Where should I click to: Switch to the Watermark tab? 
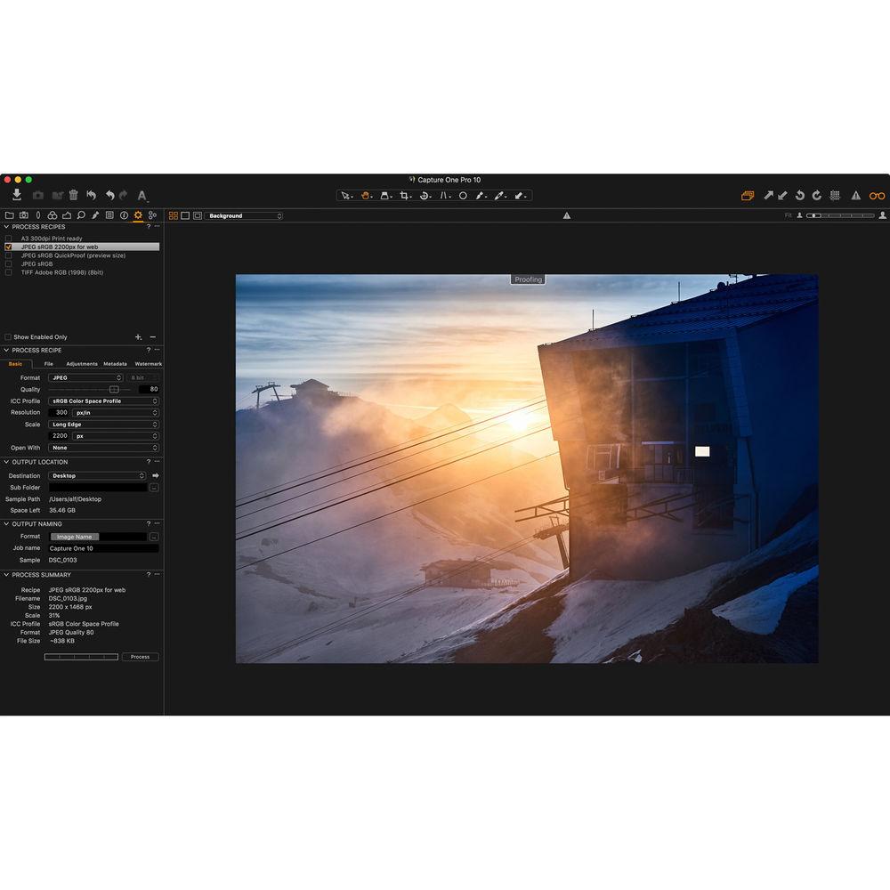[x=149, y=364]
